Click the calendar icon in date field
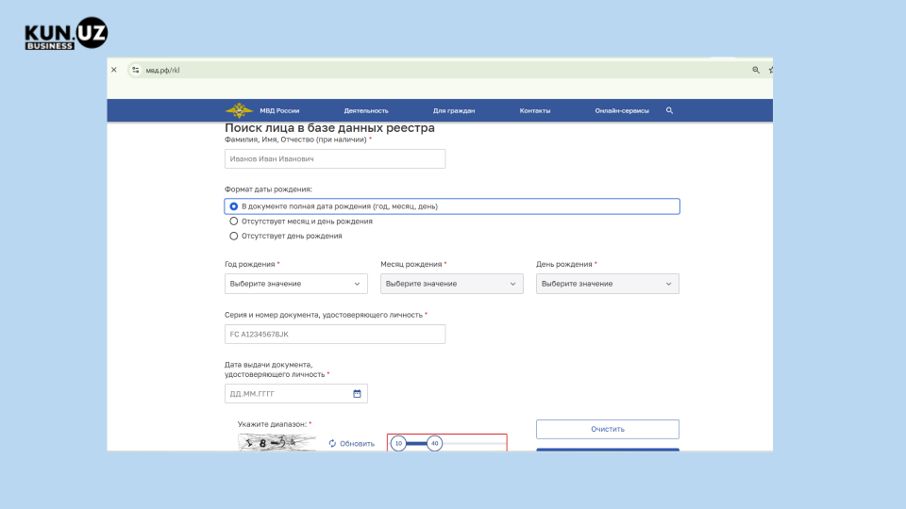Image resolution: width=906 pixels, height=509 pixels. [357, 394]
